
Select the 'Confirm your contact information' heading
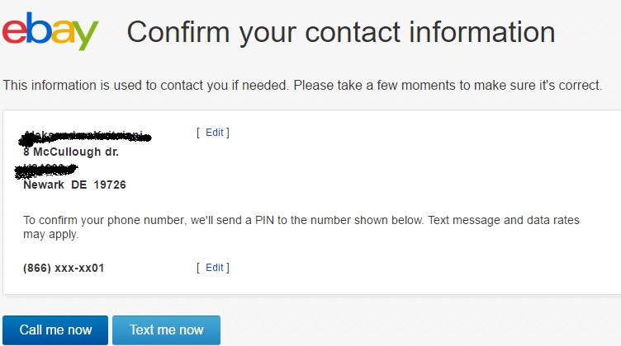pos(341,33)
